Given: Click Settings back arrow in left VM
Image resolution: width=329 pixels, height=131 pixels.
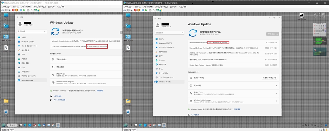Looking at the screenshot, I should coord(18,17).
